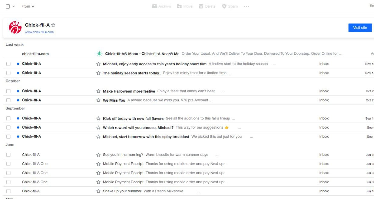Tick the checkbox for the 'We Miss You' email
This screenshot has height=199, width=374.
[x=8, y=100]
